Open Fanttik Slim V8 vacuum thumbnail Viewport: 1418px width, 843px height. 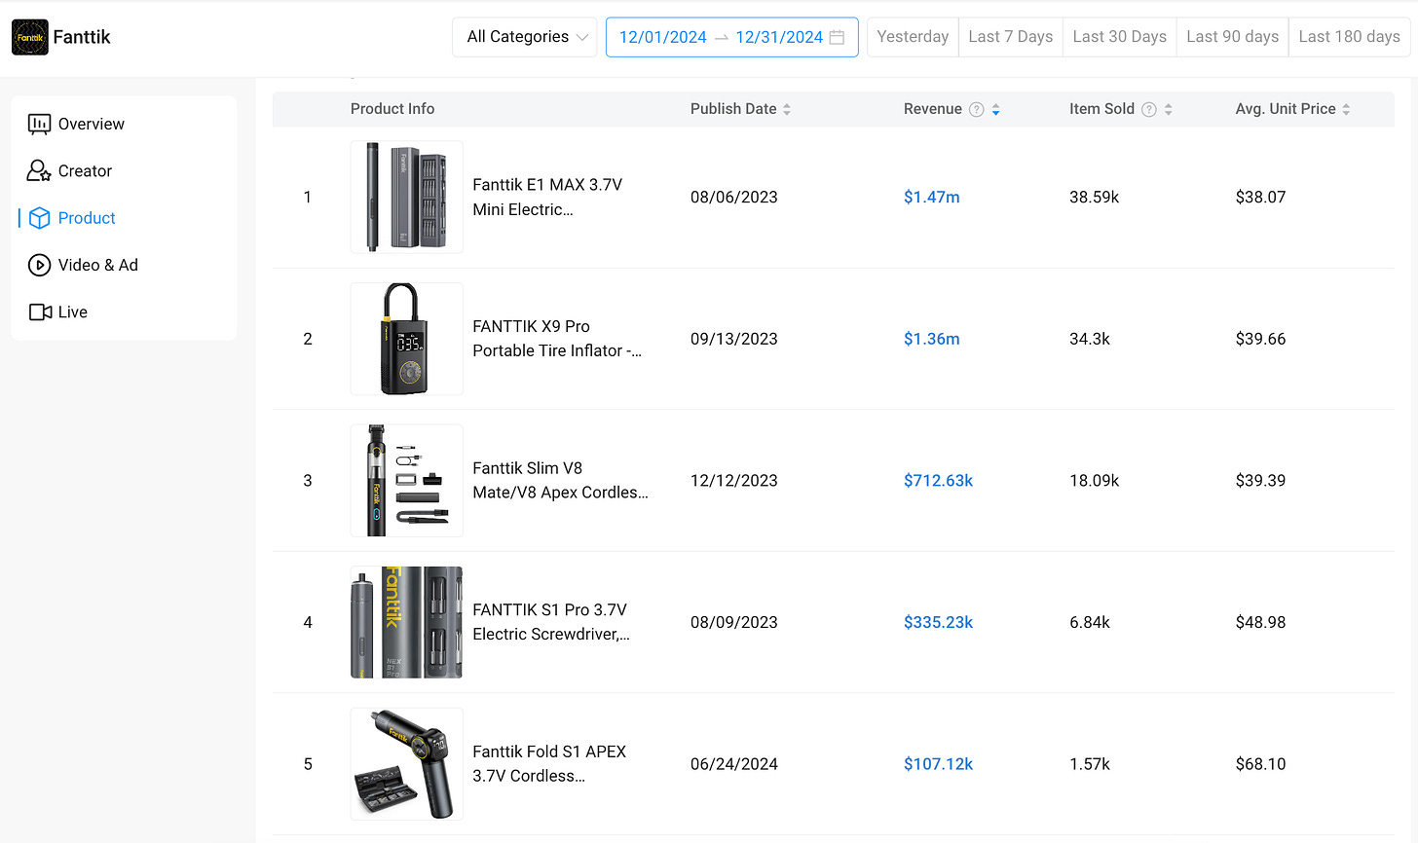[x=407, y=480]
